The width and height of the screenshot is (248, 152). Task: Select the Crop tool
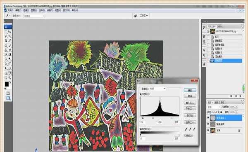pos(6,41)
